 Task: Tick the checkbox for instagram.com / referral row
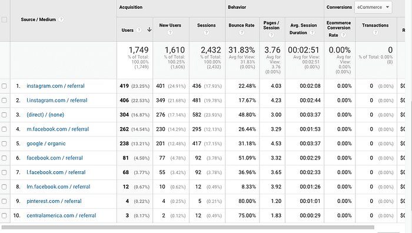4,86
